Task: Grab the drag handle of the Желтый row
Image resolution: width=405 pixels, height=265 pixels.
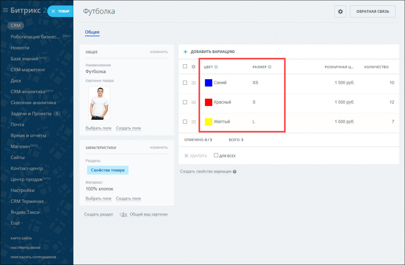Action: [194, 122]
